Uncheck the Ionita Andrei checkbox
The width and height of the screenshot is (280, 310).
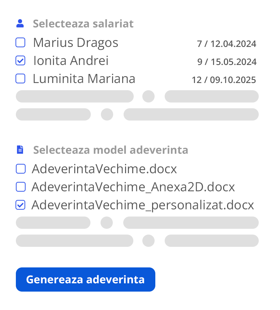click(21, 61)
